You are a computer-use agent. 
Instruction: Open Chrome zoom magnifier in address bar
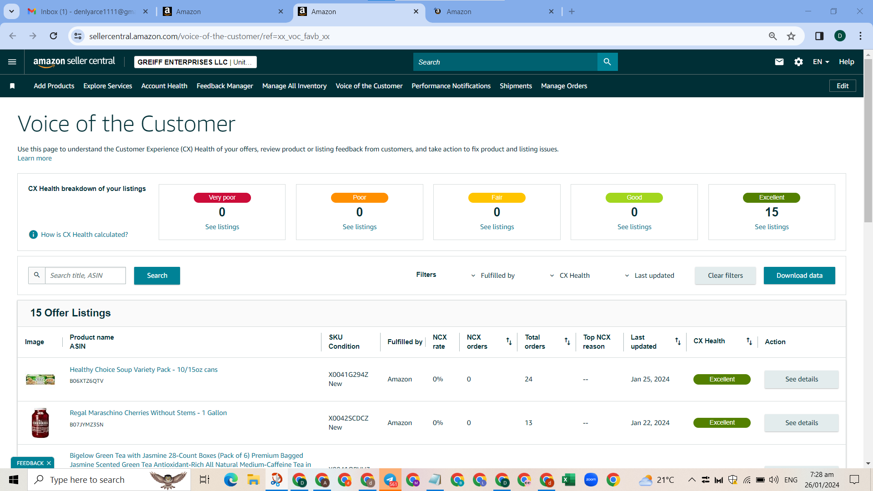(773, 36)
